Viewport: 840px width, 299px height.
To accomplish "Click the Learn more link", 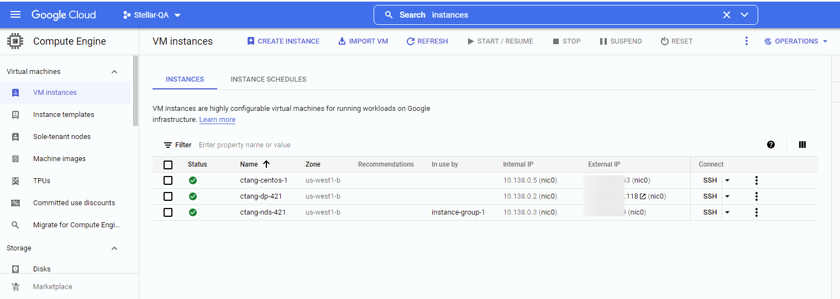I will pyautogui.click(x=217, y=120).
